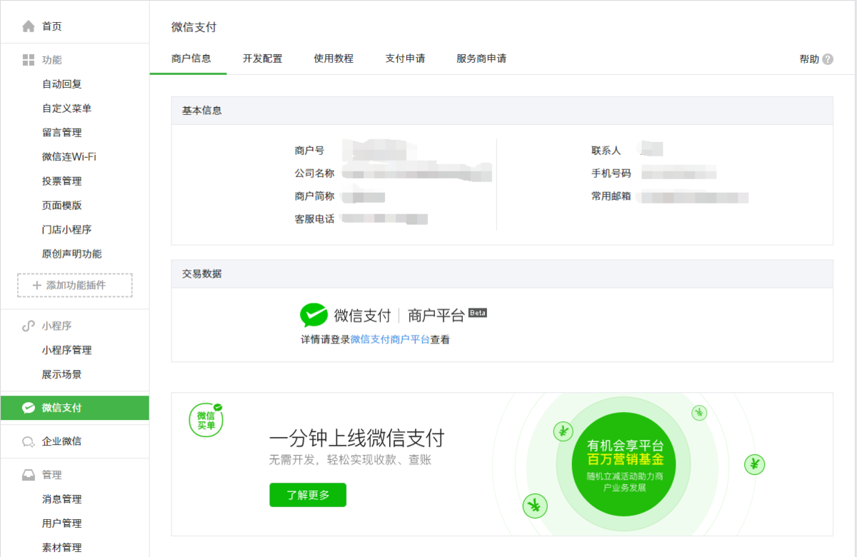Image resolution: width=857 pixels, height=557 pixels.
Task: Click the 微信支付商户平台 link
Action: (390, 340)
